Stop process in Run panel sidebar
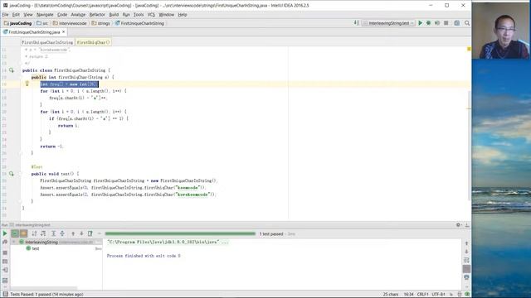The height and width of the screenshot is (298, 531). coord(5,252)
